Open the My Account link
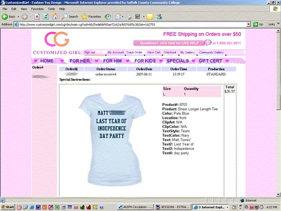This screenshot has height=211, width=281. tap(115, 52)
